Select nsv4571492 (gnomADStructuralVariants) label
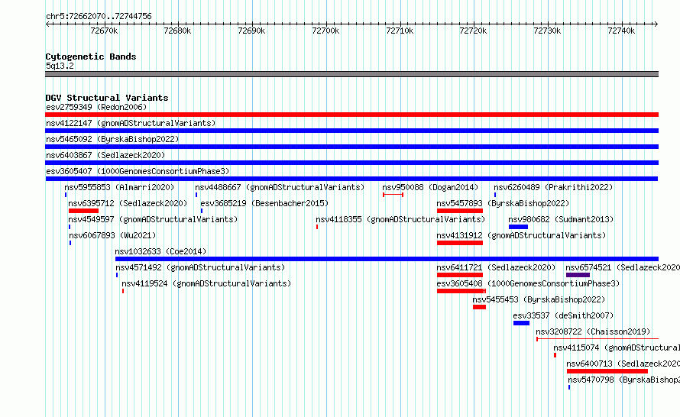 point(200,267)
